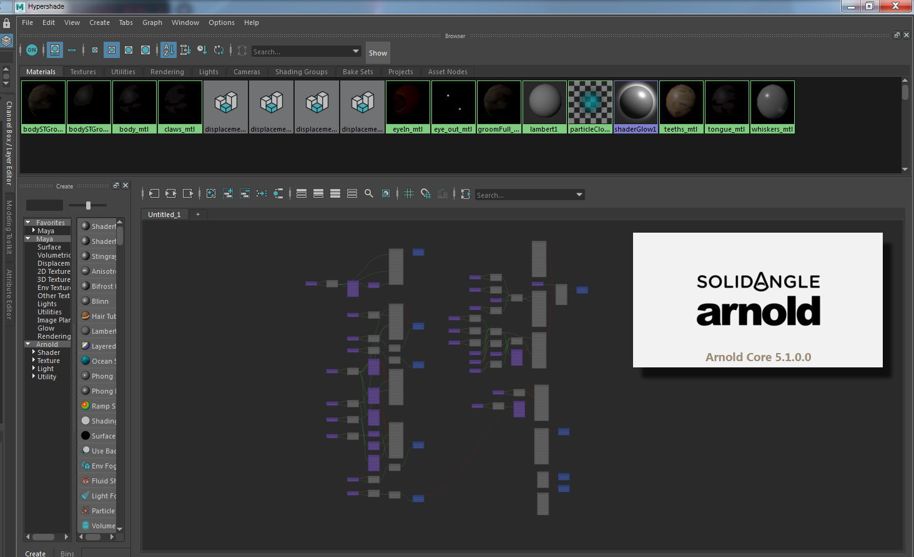Expand the Arnold Light category
Screen dimensions: 914x557
click(34, 369)
